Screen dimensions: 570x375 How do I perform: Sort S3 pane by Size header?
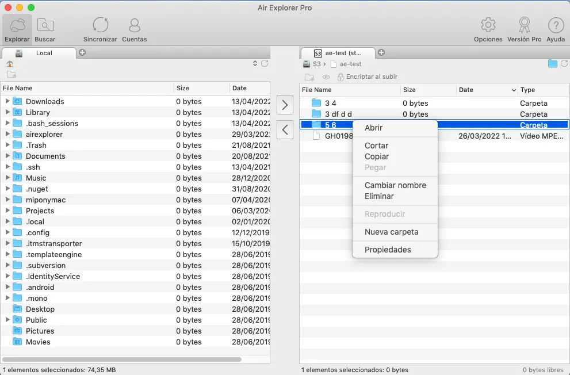tap(429, 90)
